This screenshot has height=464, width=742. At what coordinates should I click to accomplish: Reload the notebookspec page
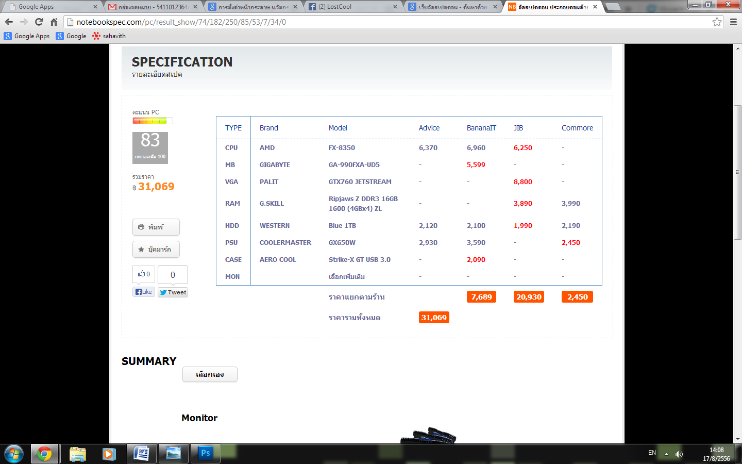39,22
